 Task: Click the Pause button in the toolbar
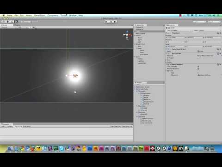111,22
